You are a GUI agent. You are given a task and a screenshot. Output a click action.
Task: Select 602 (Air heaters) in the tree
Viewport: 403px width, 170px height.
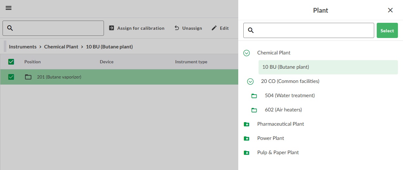(x=283, y=110)
